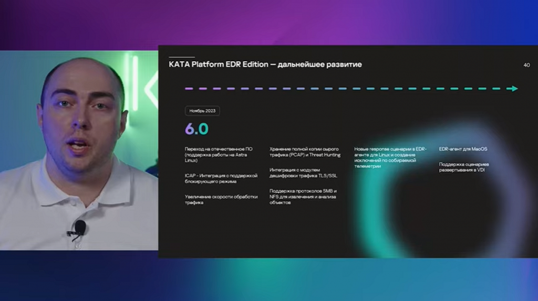The width and height of the screenshot is (538, 301).
Task: Click the presenter's video feed
Action: (79, 150)
